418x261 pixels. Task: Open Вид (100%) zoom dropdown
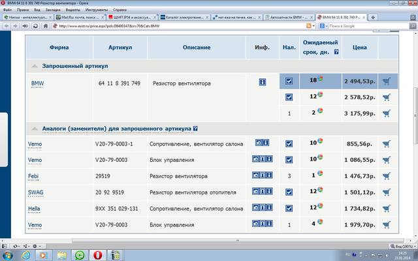tap(402, 246)
